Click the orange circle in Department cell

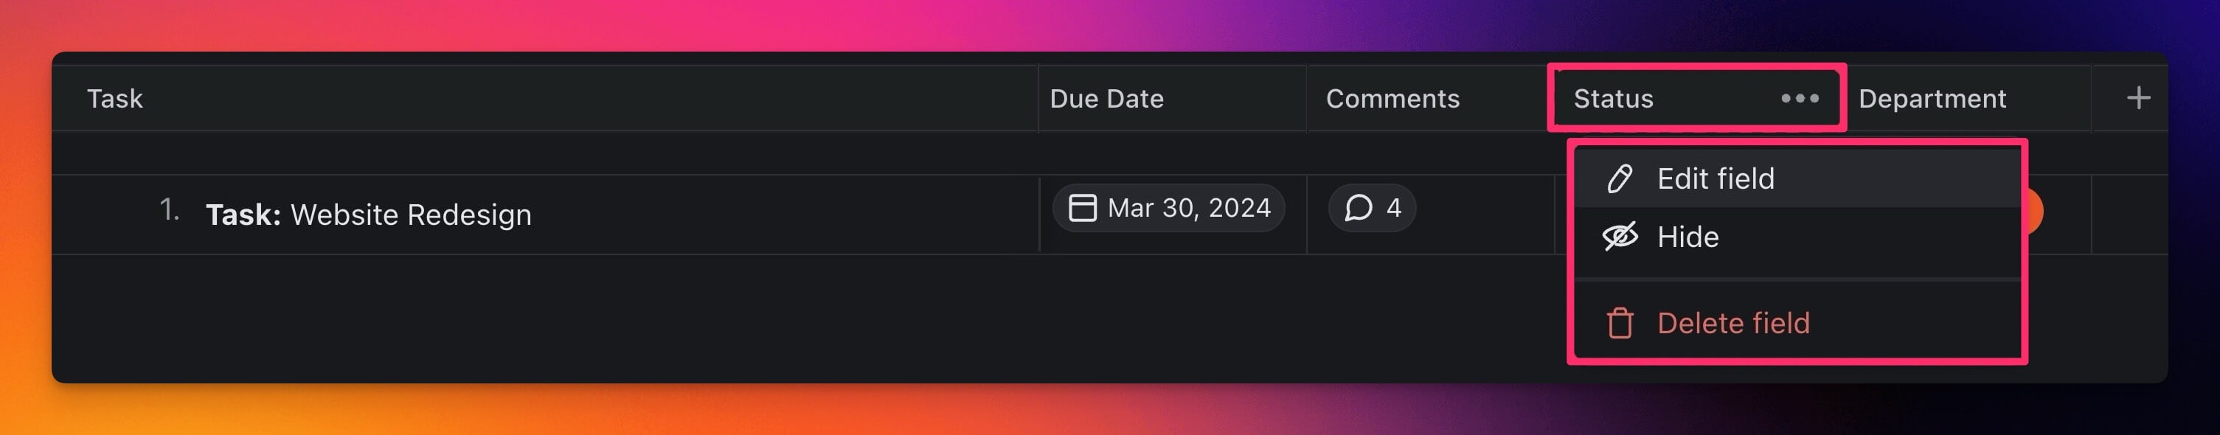2035,211
